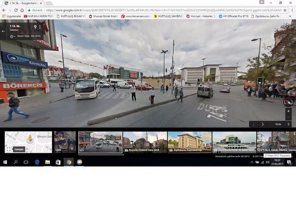296x197 pixels.
Task: Show the next imagery thumbnails with right chevron
Action: point(262,124)
